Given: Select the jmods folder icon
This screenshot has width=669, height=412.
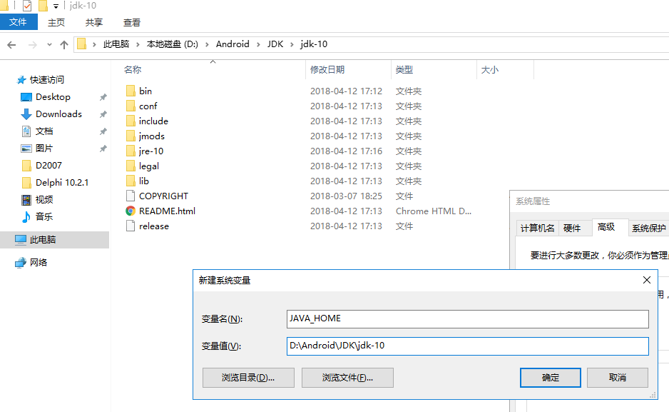Looking at the screenshot, I should 131,136.
